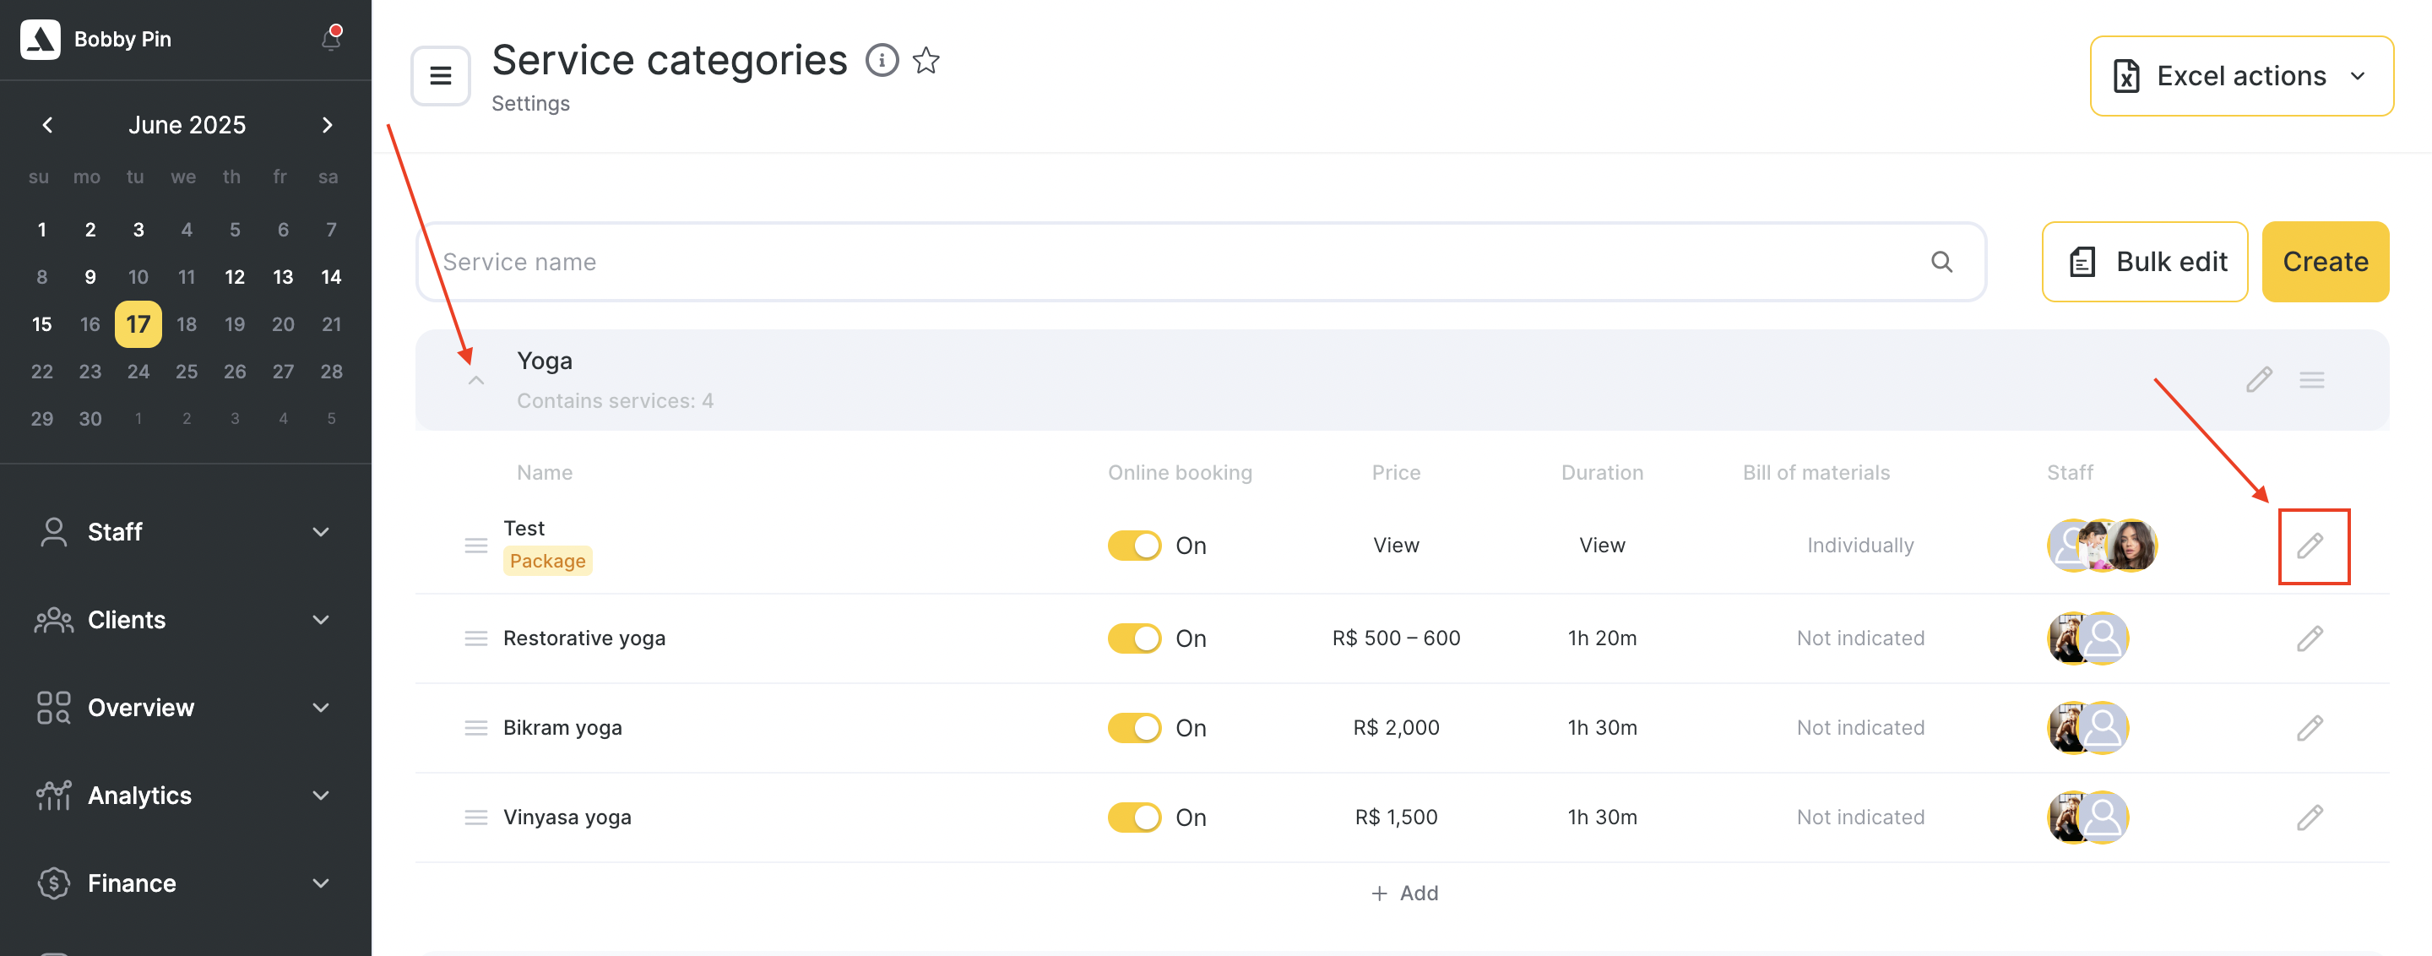Toggle the hamburger sidebar menu button
Viewport: 2432px width, 956px height.
point(441,75)
